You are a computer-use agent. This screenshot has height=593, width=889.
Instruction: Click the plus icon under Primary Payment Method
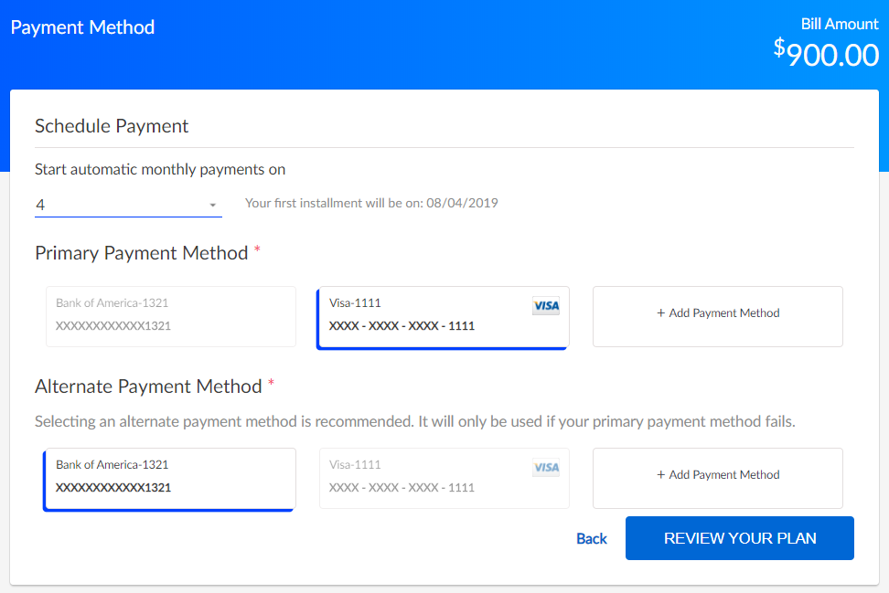click(x=661, y=313)
